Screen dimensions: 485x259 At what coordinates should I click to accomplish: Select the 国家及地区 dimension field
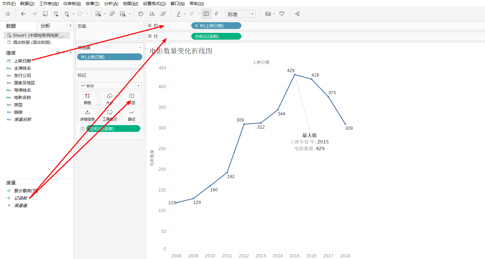click(24, 83)
